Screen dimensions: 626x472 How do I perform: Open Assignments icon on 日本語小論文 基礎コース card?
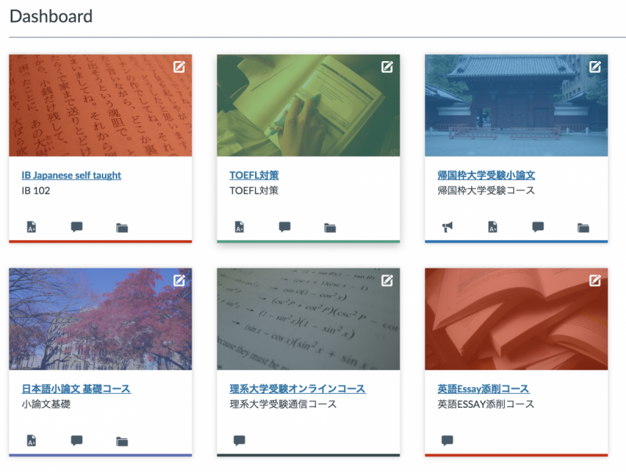click(x=31, y=441)
